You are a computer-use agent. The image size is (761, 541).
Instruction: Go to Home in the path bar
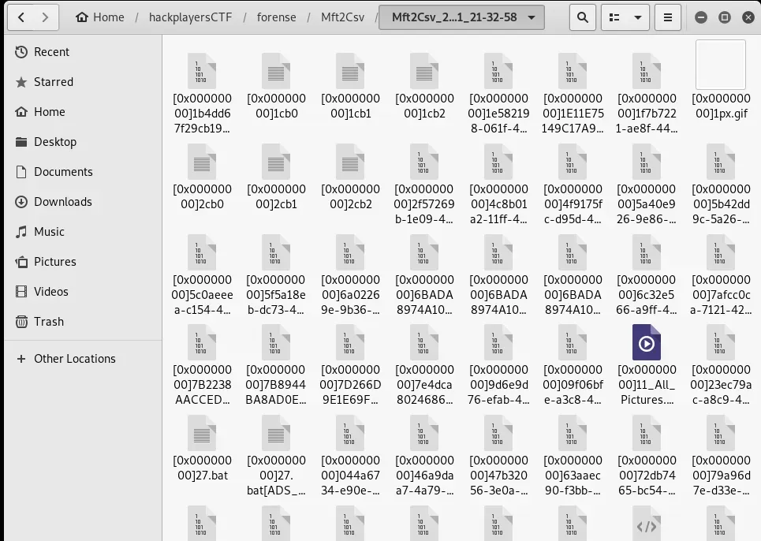pos(100,17)
